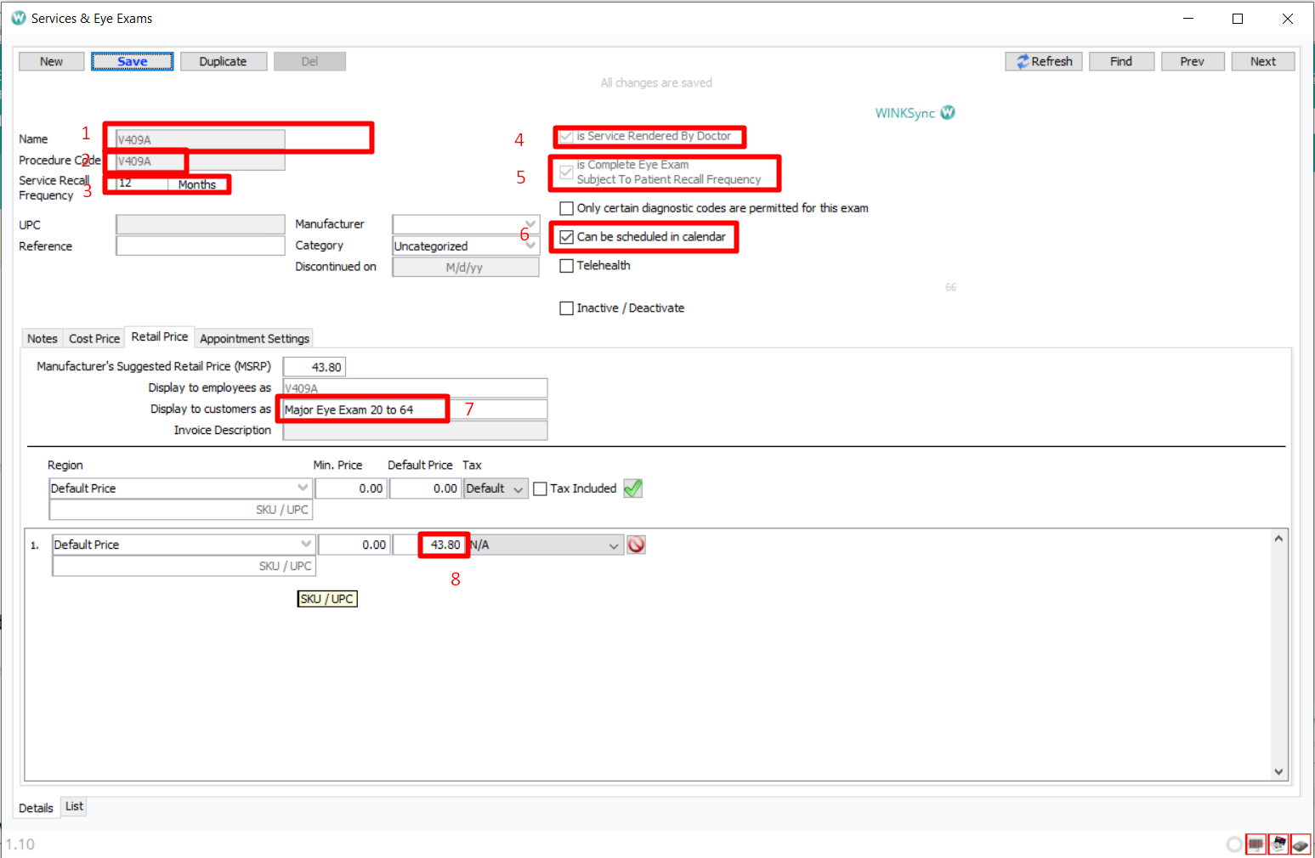Click the Refresh button with arrows icon
The width and height of the screenshot is (1315, 858).
pyautogui.click(x=1043, y=61)
